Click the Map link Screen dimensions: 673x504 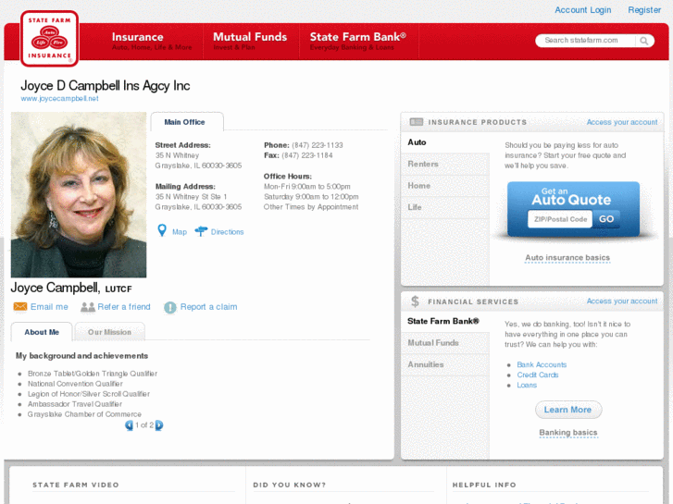point(180,232)
